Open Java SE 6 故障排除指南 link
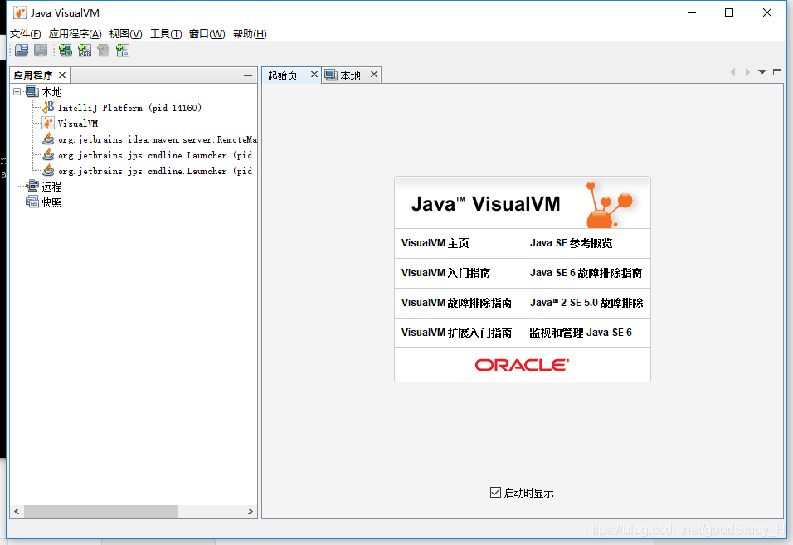Screen dimensions: 793x545 (x=586, y=273)
